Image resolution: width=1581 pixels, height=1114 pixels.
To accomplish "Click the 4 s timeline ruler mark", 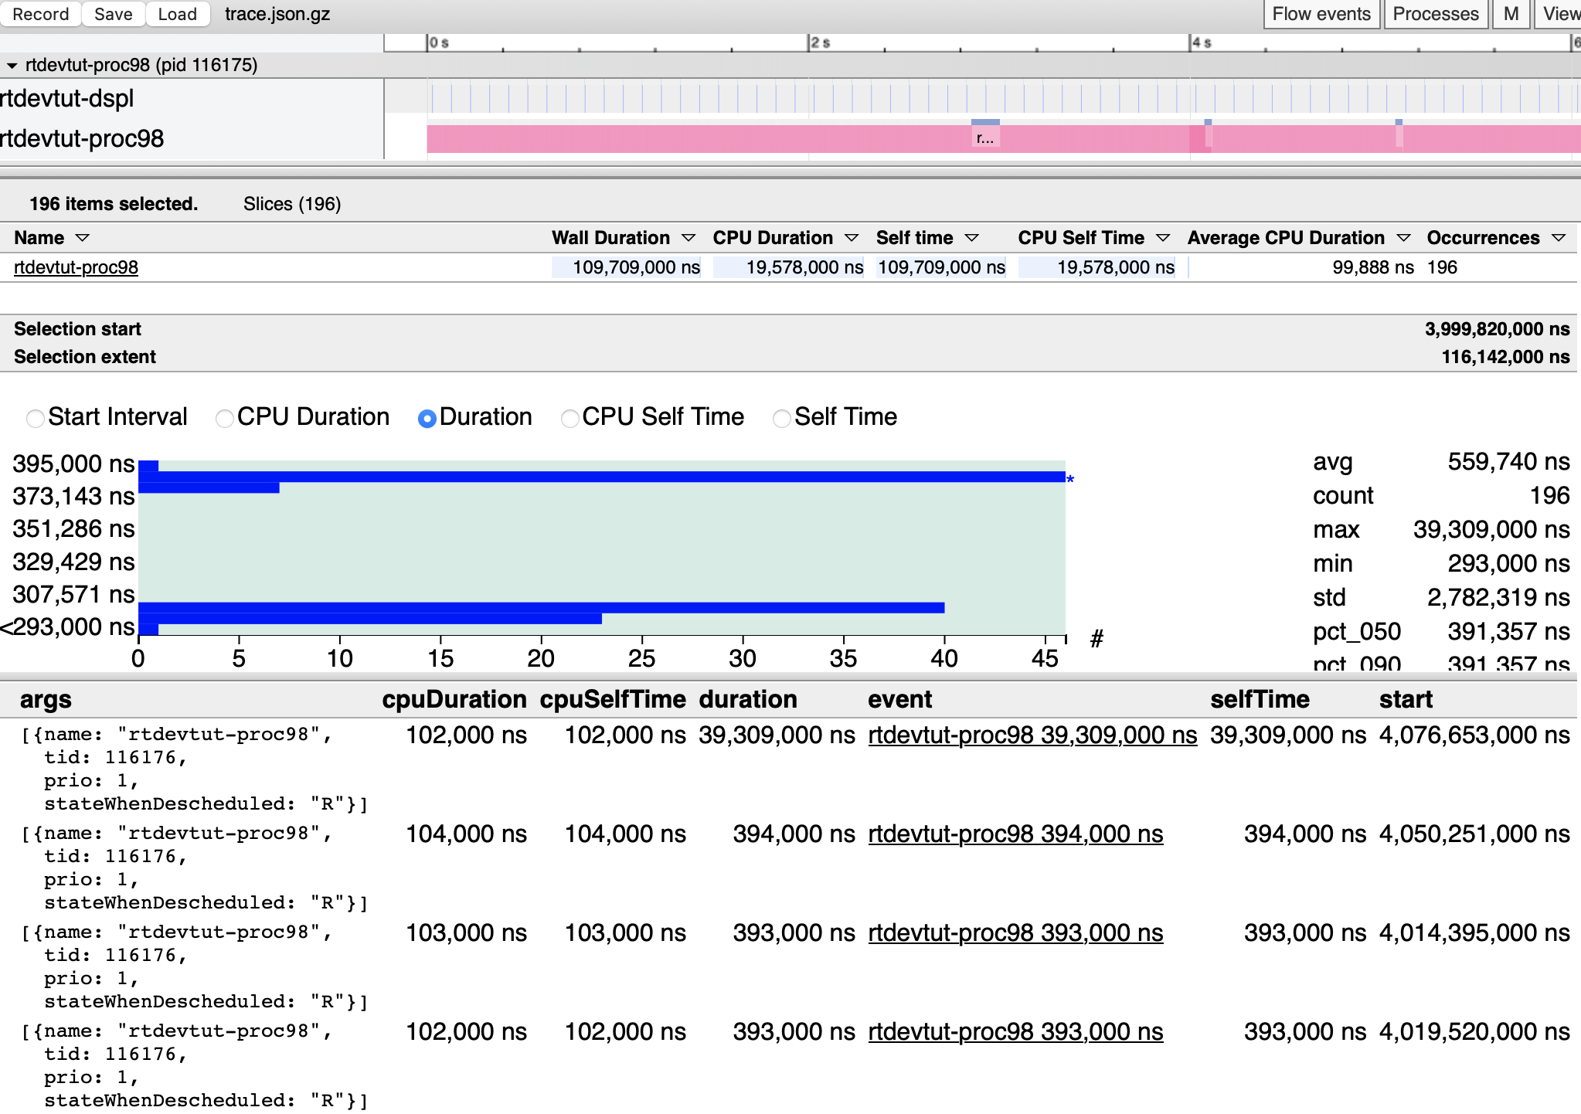I will (1201, 42).
